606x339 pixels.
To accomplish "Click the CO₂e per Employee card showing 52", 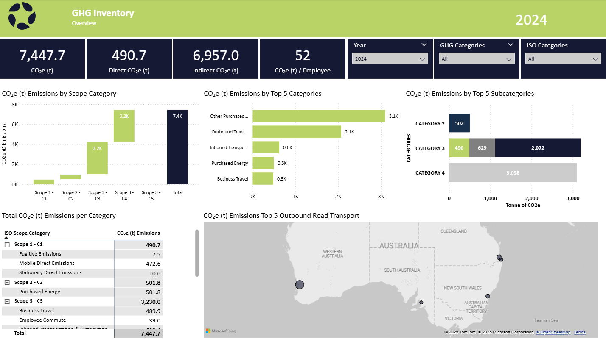I will 302,58.
